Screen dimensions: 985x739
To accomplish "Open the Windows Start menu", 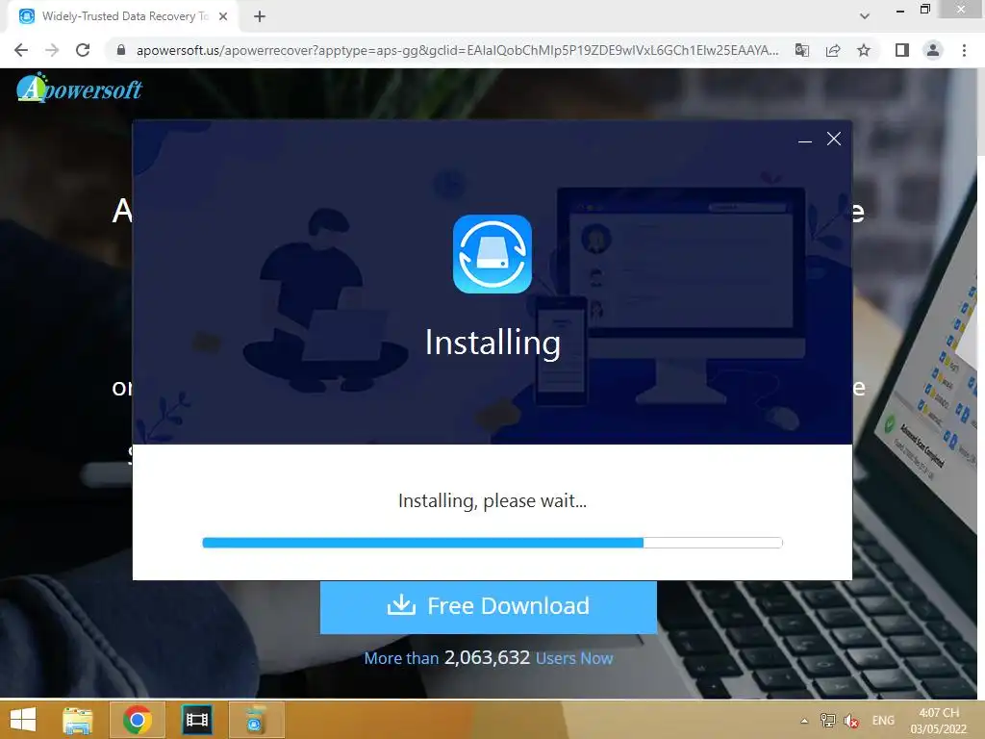I will (23, 720).
